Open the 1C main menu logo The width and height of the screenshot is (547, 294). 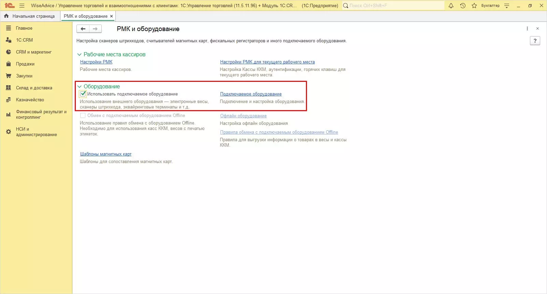tap(10, 5)
